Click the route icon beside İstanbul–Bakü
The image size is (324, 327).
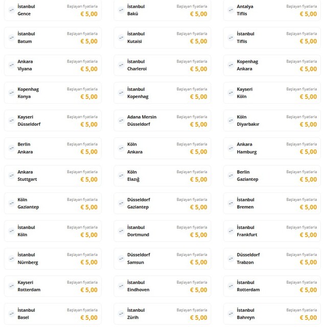(x=121, y=10)
